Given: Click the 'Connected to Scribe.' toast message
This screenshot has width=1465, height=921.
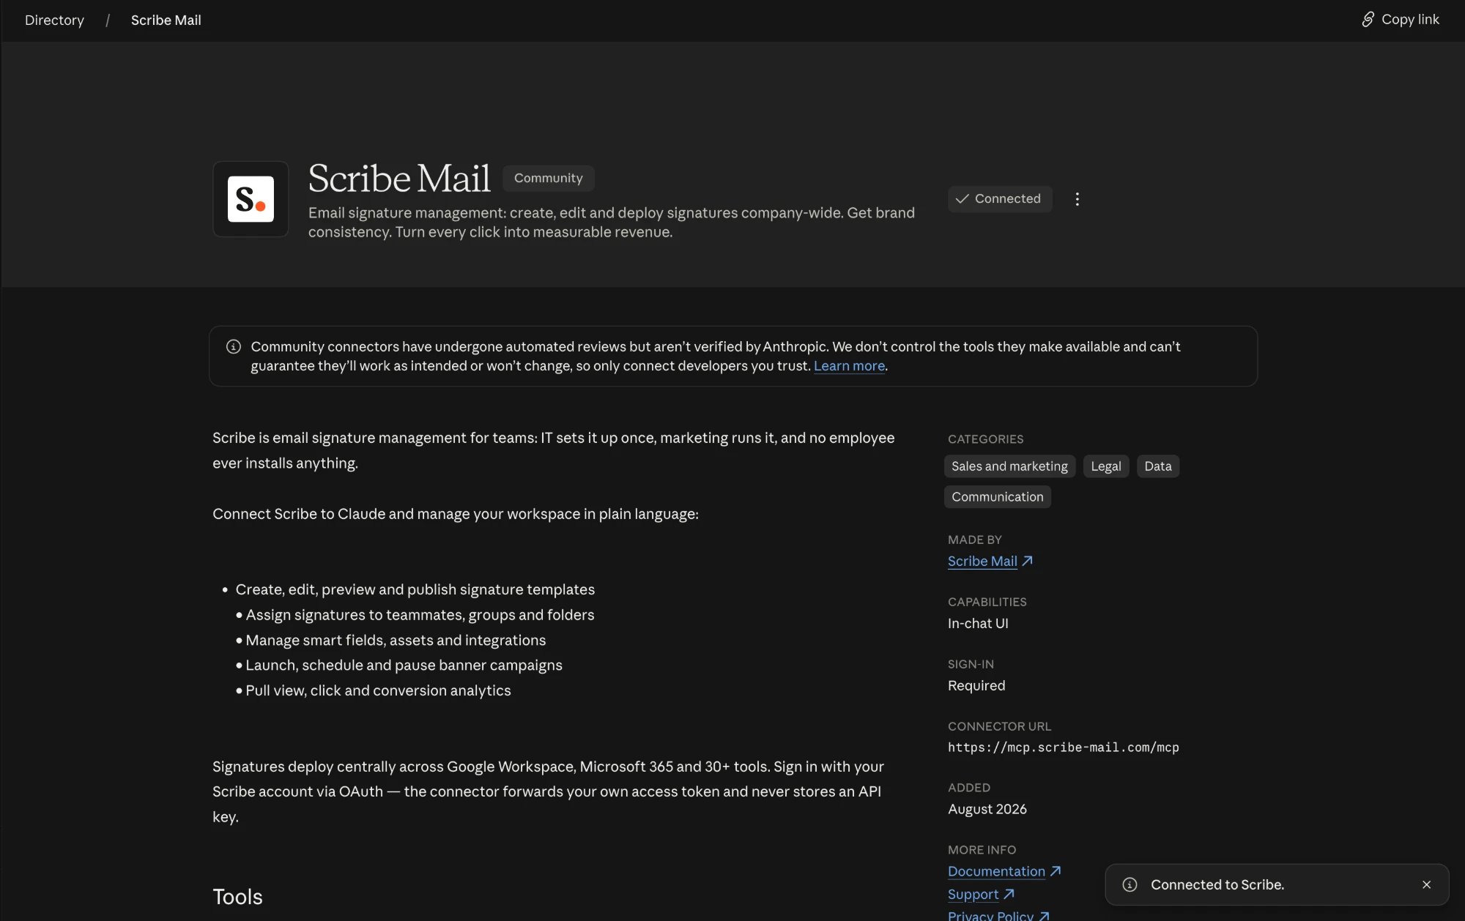Looking at the screenshot, I should (1217, 884).
